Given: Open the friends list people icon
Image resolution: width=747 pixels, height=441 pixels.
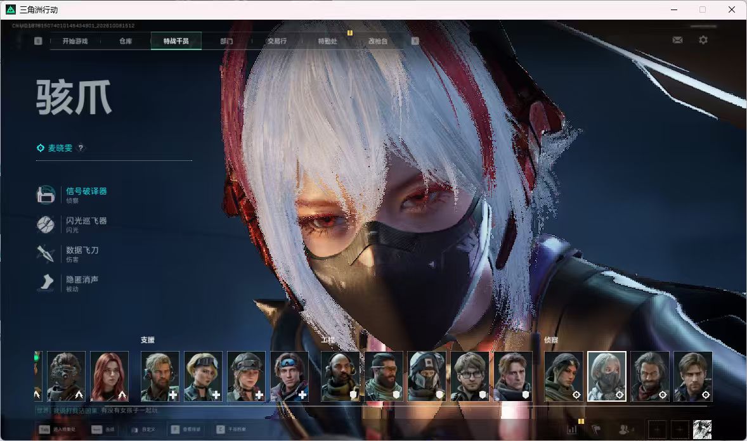Looking at the screenshot, I should tap(625, 430).
